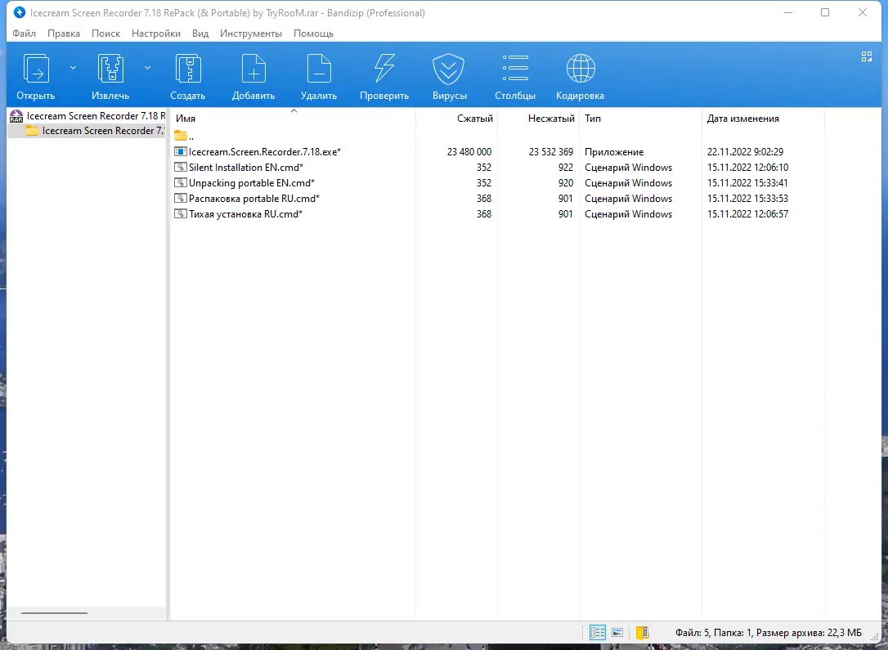Click the parent folder '..' icon
The width and height of the screenshot is (888, 650).
tap(181, 136)
